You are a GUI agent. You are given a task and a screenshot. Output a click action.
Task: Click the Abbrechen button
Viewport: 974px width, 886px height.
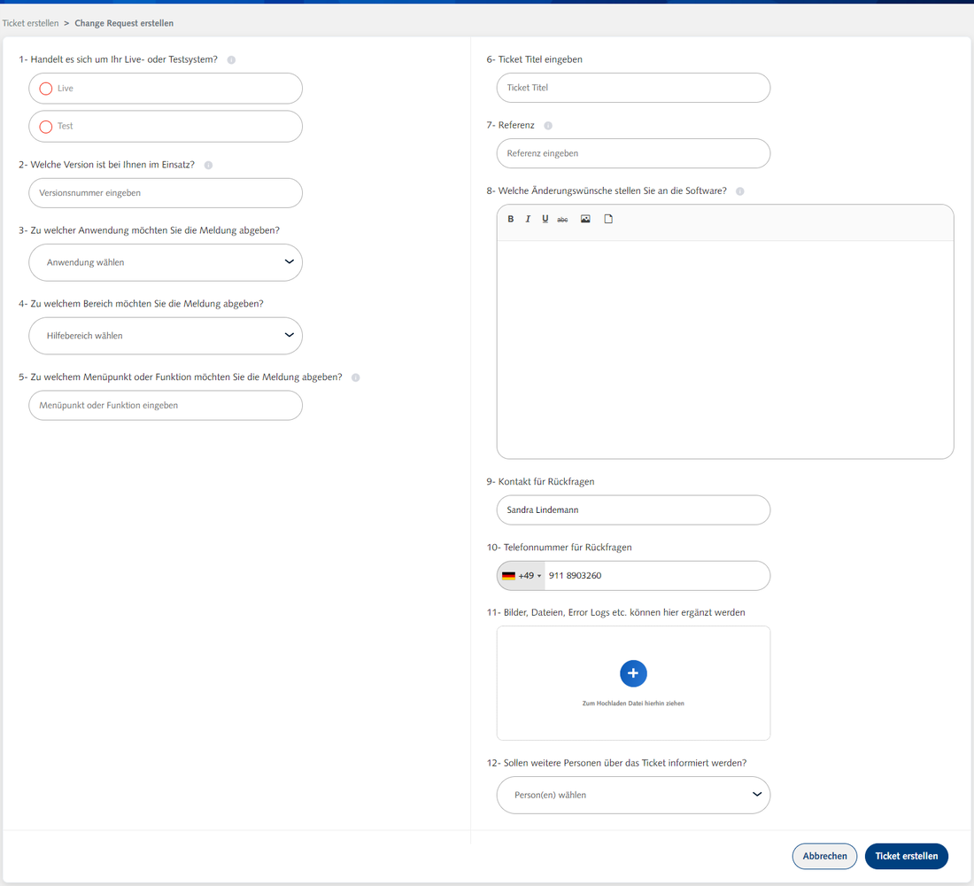coord(824,856)
